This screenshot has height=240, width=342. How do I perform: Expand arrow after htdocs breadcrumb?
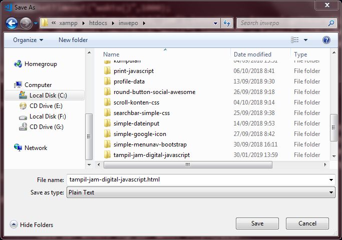coord(113,23)
